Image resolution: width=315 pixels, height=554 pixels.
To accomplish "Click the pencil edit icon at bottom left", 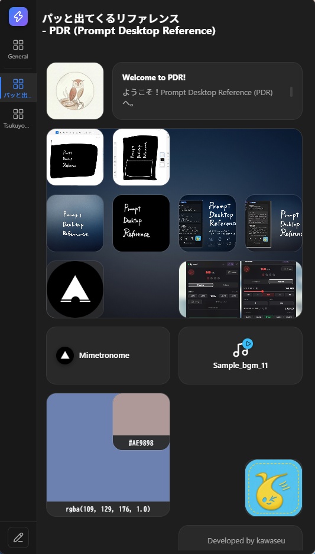I will coord(18,537).
